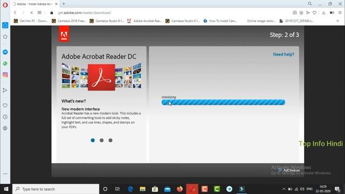Open the sidebar heart bookmarks icon

click(5, 106)
